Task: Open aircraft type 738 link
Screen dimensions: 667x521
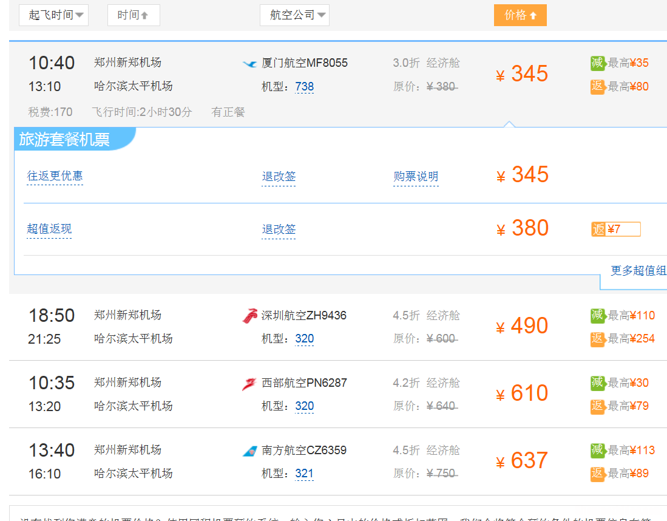Action: click(x=305, y=86)
